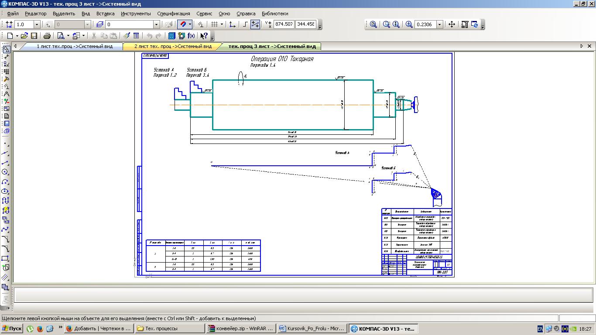Expand the step value 1.0 dropdown
The width and height of the screenshot is (596, 335).
tap(37, 25)
